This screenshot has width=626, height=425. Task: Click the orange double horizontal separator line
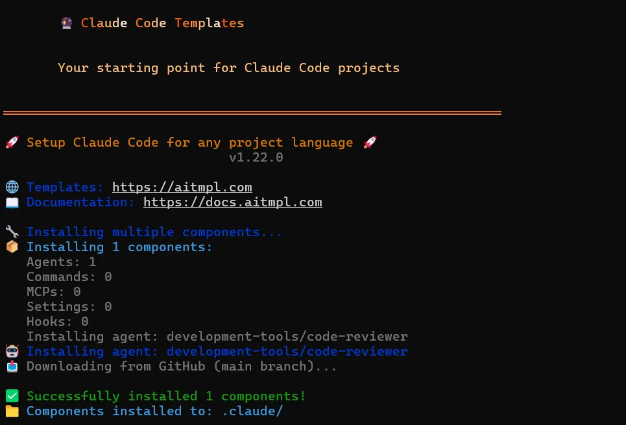[x=252, y=113]
